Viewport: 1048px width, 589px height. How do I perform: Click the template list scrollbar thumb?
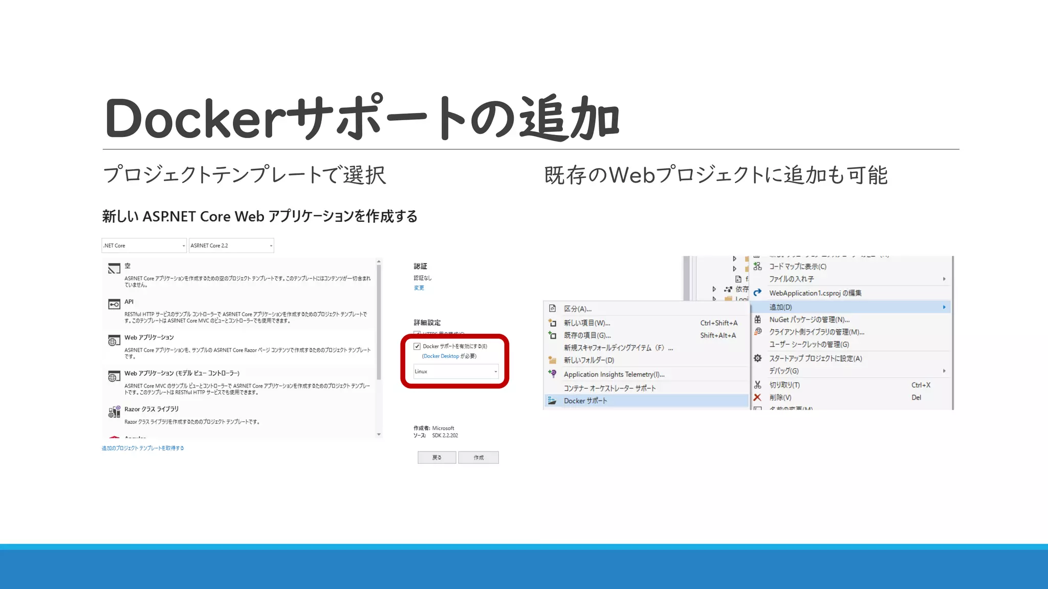(x=379, y=323)
